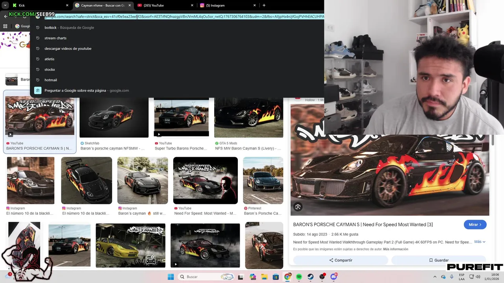Image resolution: width=504 pixels, height=283 pixels.
Task: Switch to the (265) YouTube tab
Action: click(165, 6)
